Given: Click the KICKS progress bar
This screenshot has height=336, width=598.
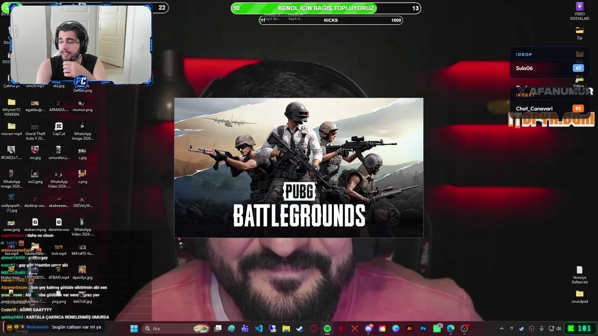Looking at the screenshot, I should 331,20.
